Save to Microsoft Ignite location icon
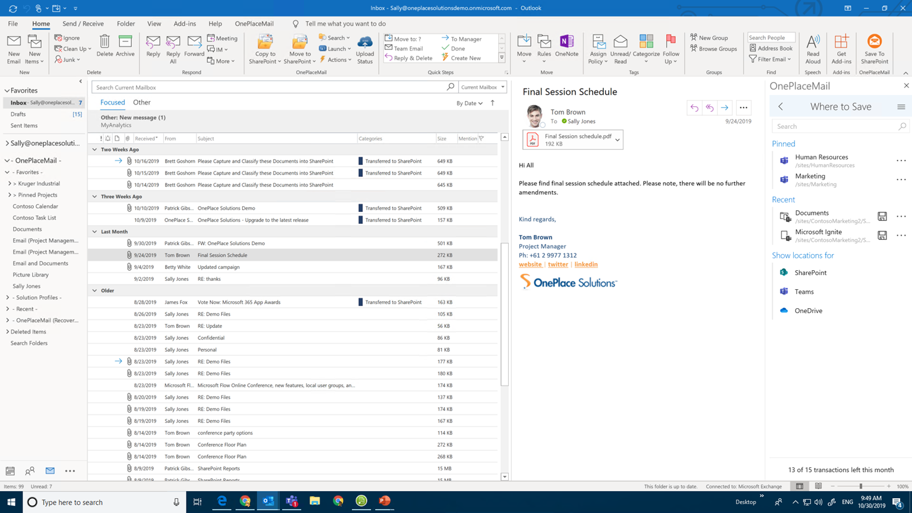The image size is (912, 513). tap(882, 235)
